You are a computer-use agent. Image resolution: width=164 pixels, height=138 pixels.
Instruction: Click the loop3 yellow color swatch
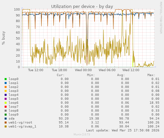pyautogui.click(x=6, y=91)
